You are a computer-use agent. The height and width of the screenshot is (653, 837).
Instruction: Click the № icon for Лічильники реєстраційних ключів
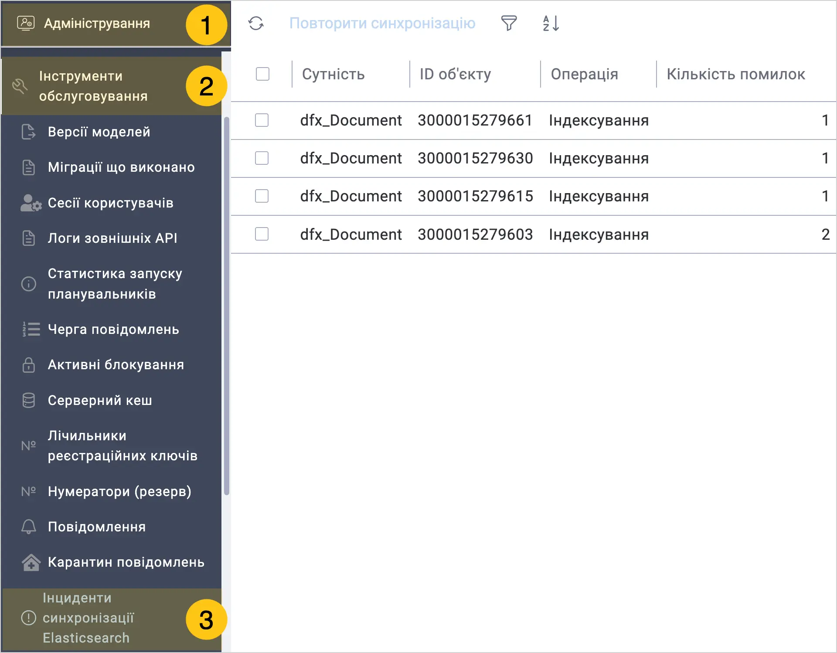(x=29, y=446)
